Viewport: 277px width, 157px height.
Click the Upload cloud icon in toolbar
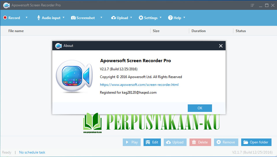coord(114,18)
